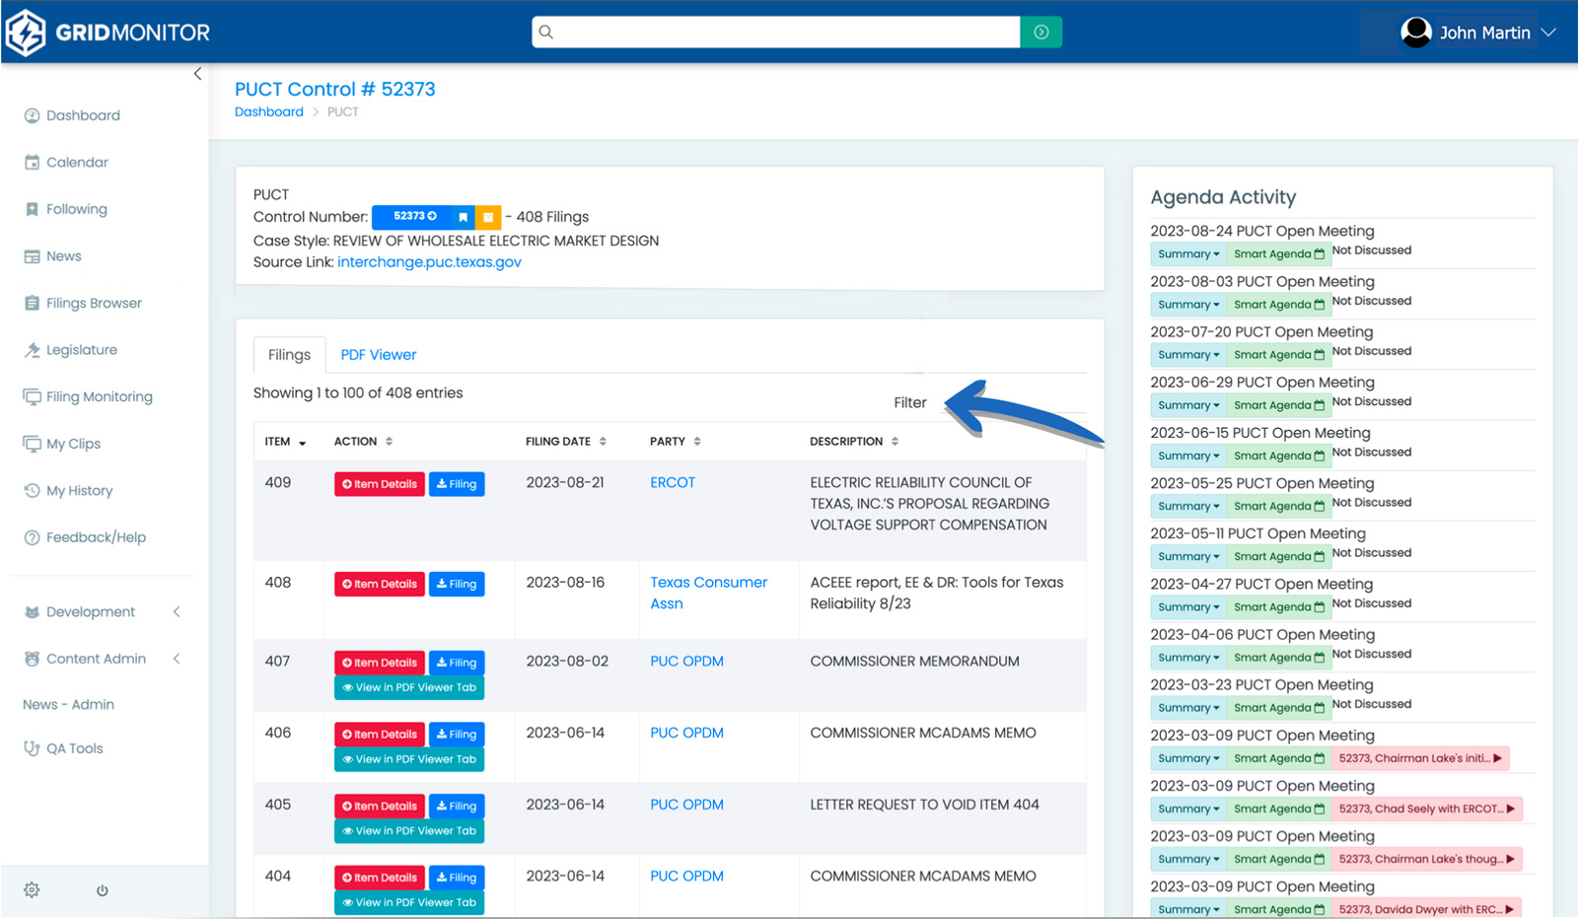This screenshot has height=919, width=1578.
Task: Play Chairman Lake's thoug... clip
Action: [1427, 859]
